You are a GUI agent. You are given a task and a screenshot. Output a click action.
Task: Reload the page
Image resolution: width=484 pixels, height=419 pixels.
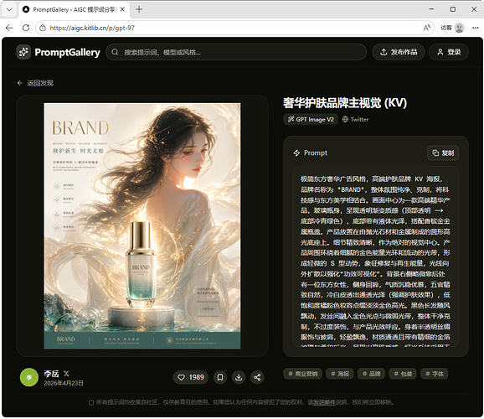26,28
